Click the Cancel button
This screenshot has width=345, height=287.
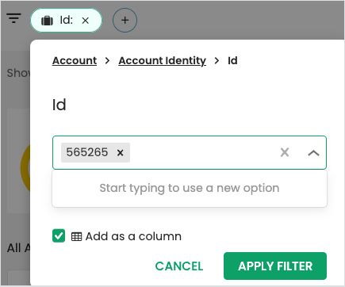coord(179,266)
